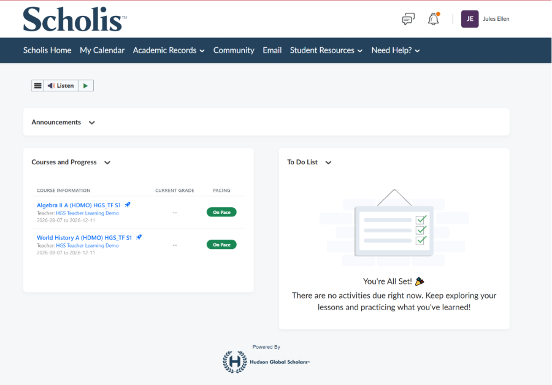Open the notifications bell

tap(434, 19)
